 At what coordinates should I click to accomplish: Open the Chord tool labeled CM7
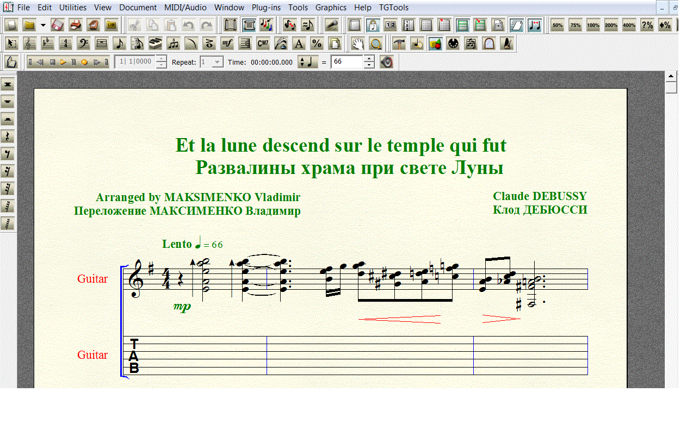[x=263, y=44]
